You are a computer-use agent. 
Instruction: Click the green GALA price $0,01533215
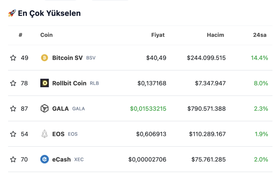coord(148,108)
